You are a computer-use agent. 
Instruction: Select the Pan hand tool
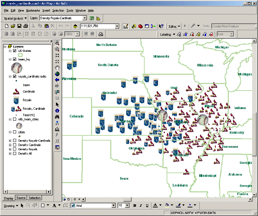point(57,68)
